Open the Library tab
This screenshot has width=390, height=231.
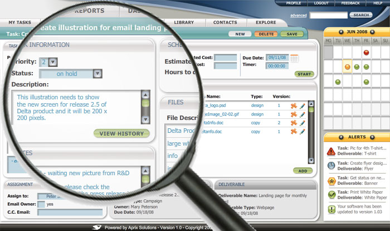click(183, 22)
